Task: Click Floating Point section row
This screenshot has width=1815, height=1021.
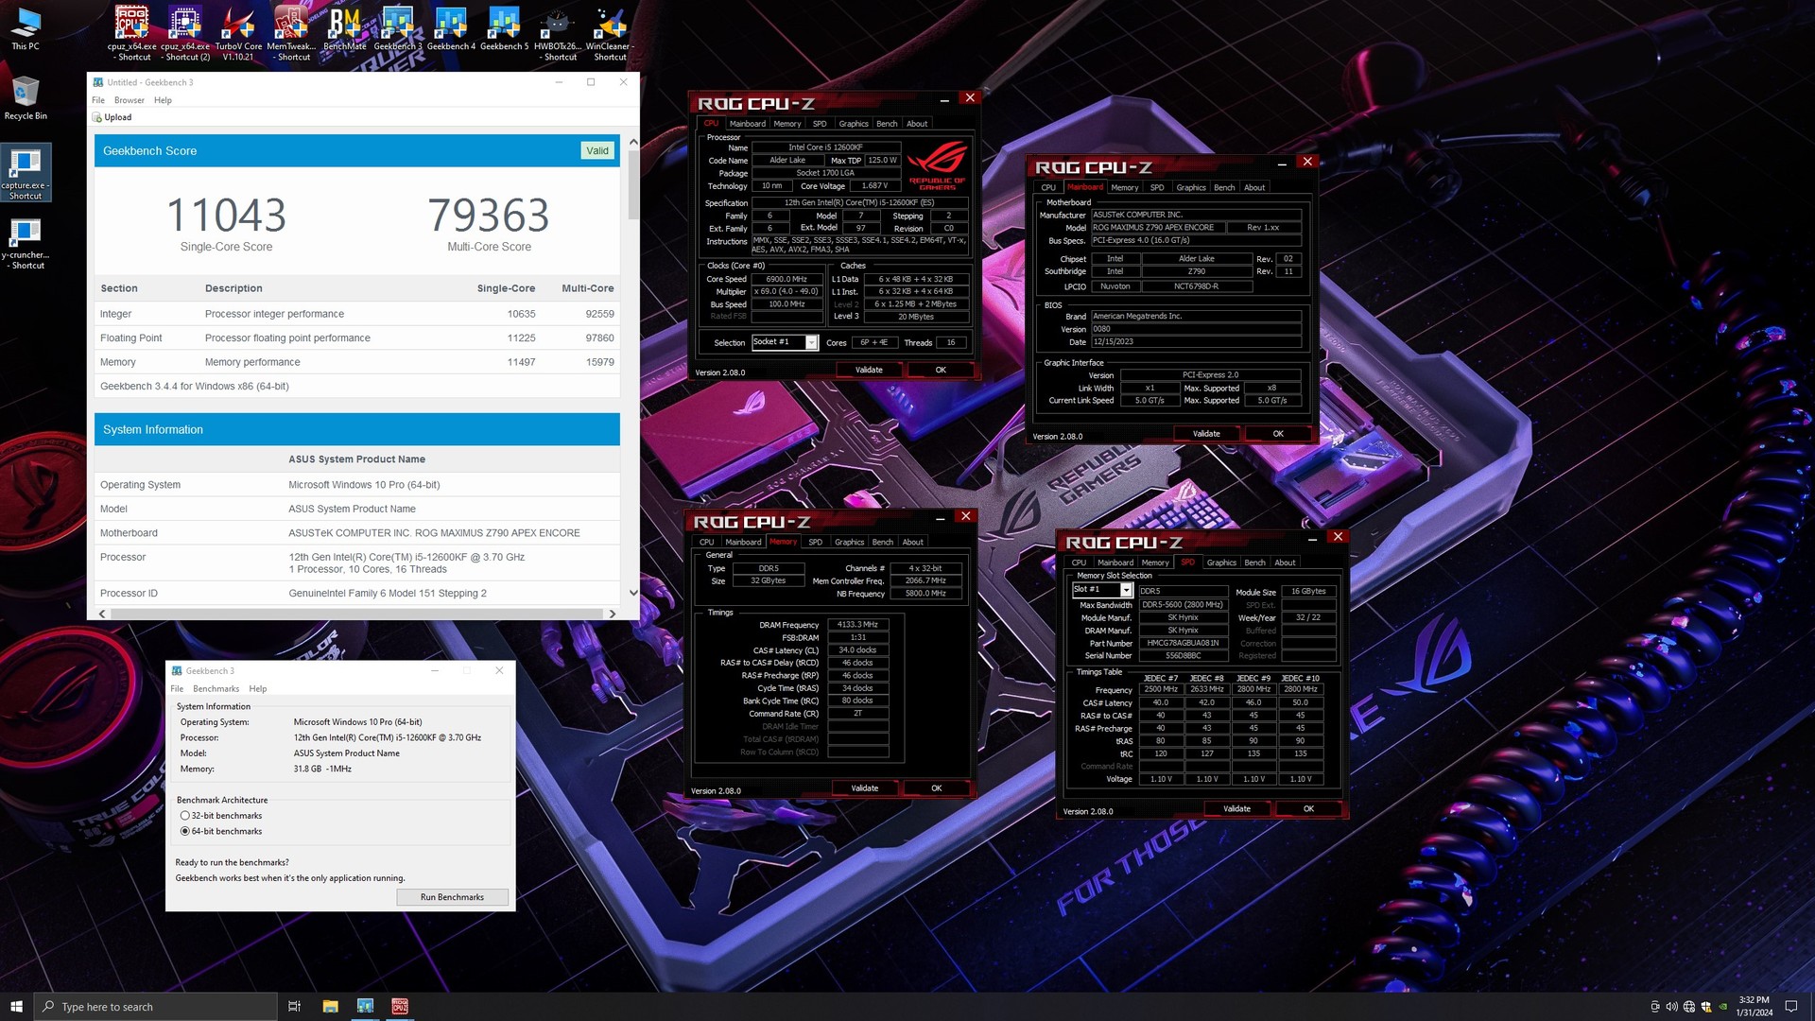Action: (357, 337)
